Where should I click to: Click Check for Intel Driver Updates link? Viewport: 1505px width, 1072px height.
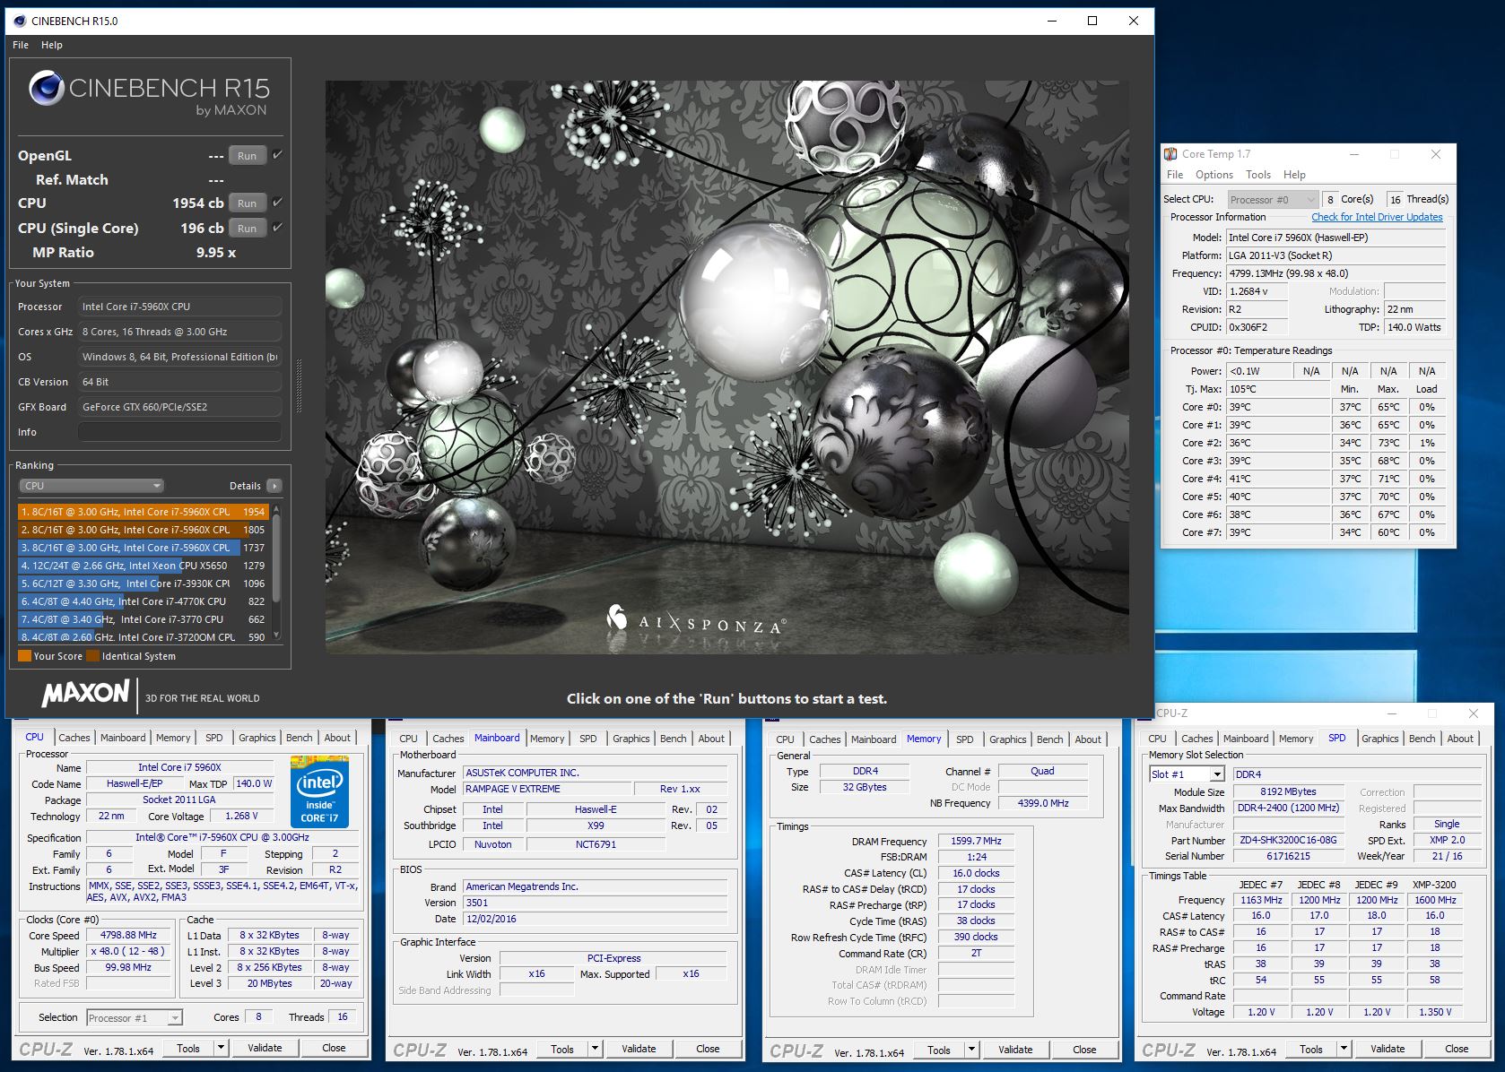pyautogui.click(x=1377, y=217)
